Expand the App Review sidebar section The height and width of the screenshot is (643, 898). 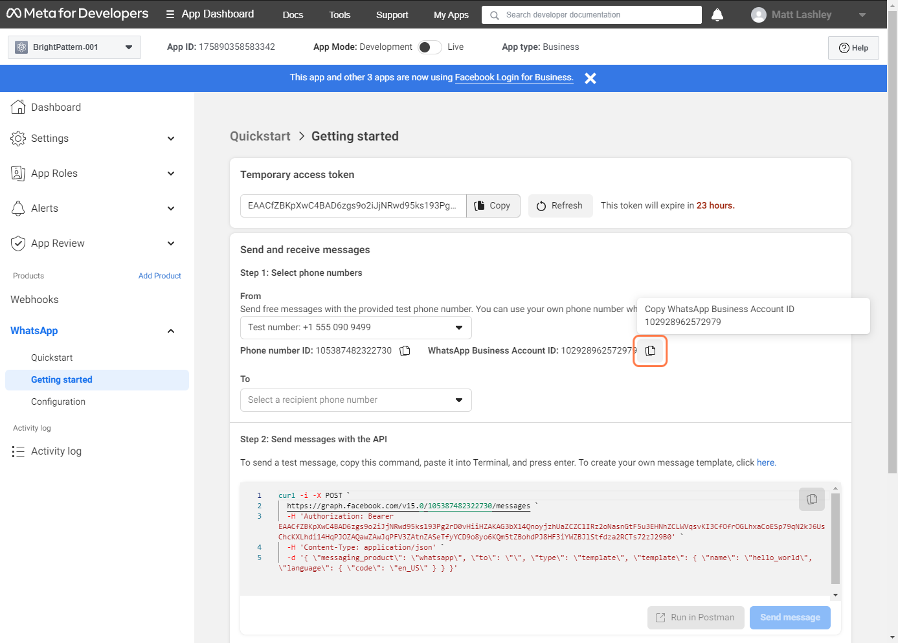coord(171,243)
